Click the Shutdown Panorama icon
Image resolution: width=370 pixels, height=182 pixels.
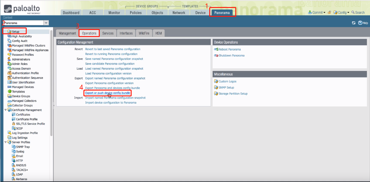pyautogui.click(x=216, y=56)
